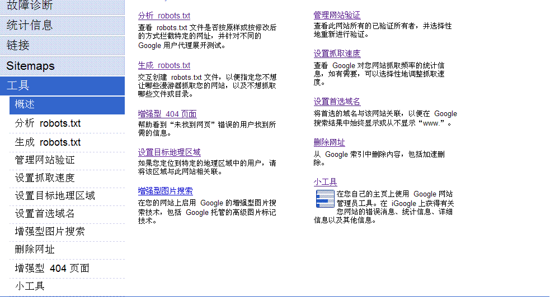Follow the 小工具 link in main content
550x297 pixels.
pyautogui.click(x=325, y=182)
